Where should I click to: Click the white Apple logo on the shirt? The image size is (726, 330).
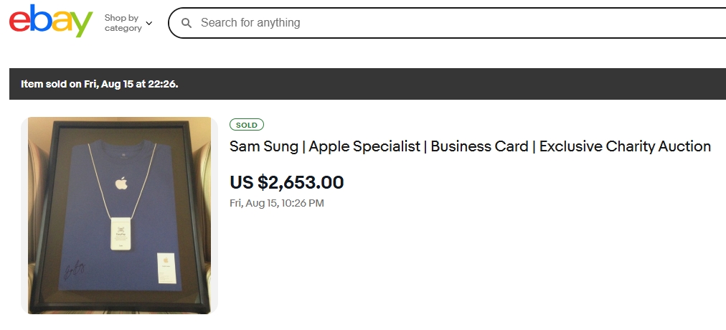pos(121,182)
